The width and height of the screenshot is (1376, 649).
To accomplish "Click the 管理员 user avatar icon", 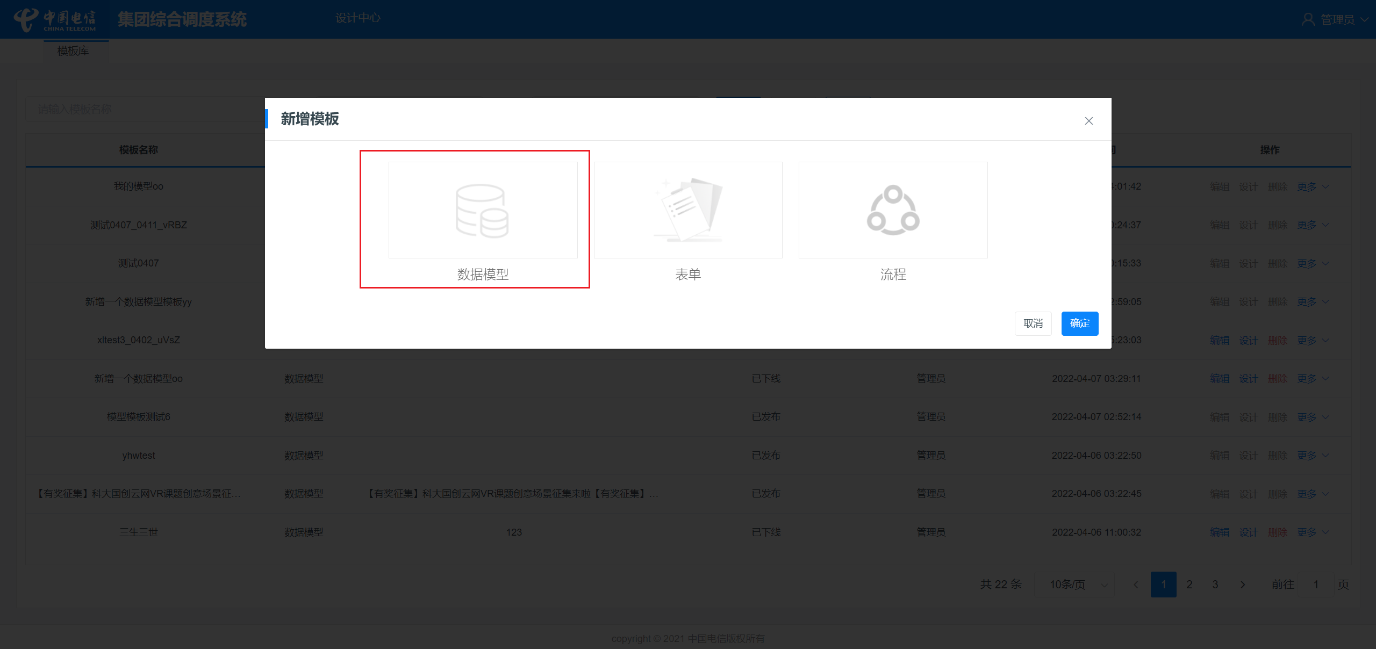I will (x=1308, y=20).
